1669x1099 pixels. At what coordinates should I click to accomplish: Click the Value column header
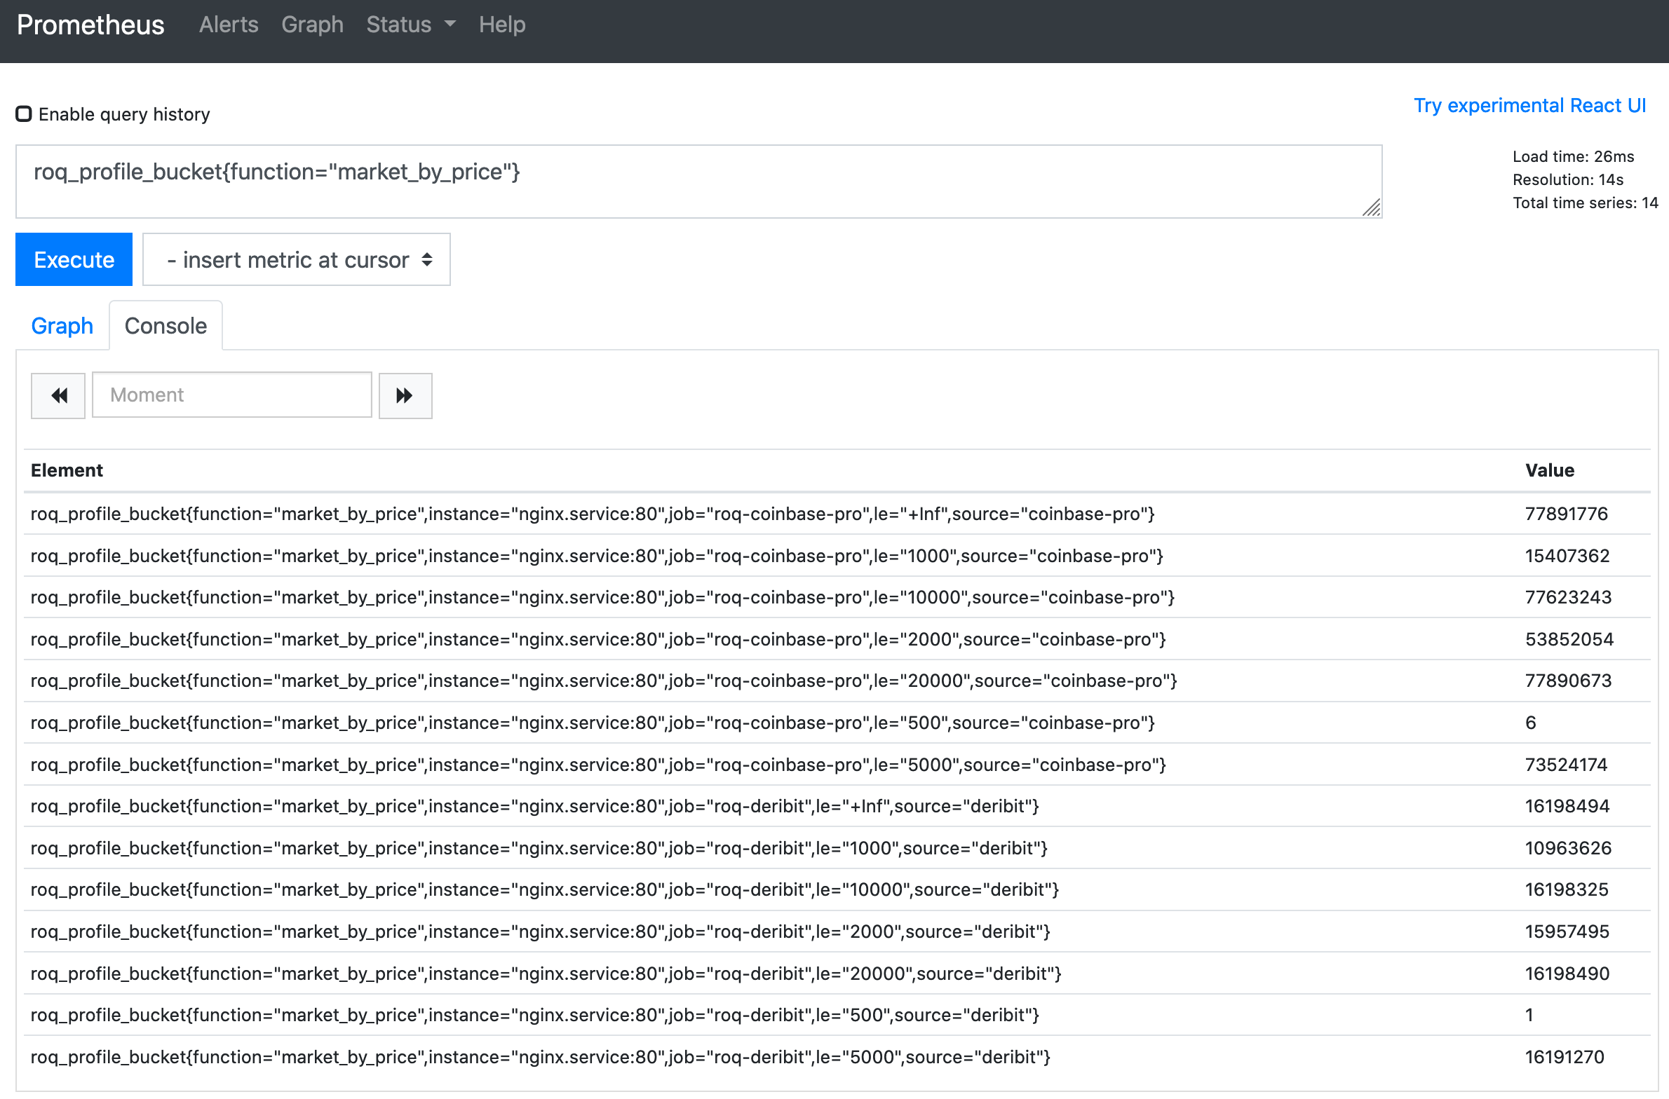[x=1550, y=470]
